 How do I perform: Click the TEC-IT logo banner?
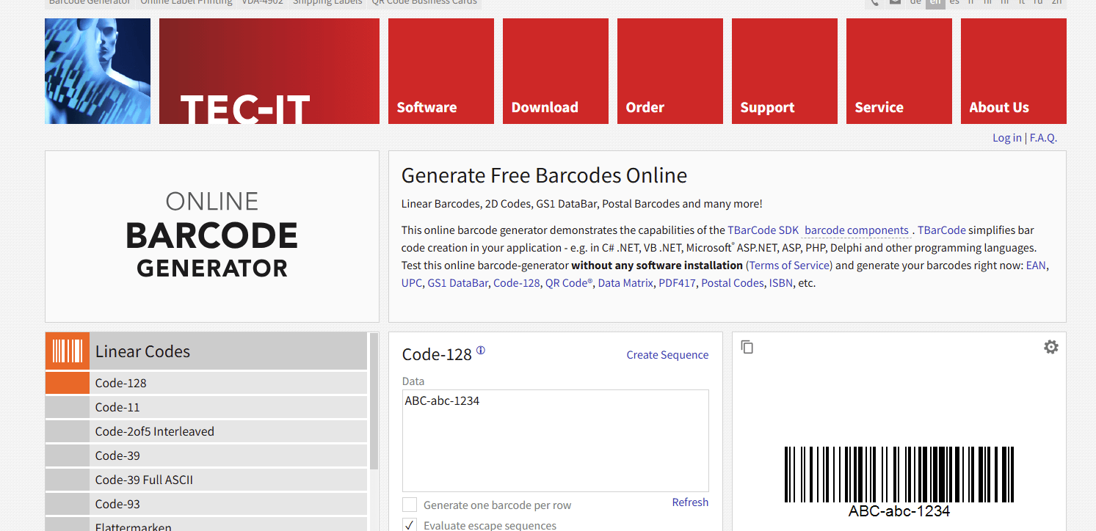point(269,71)
